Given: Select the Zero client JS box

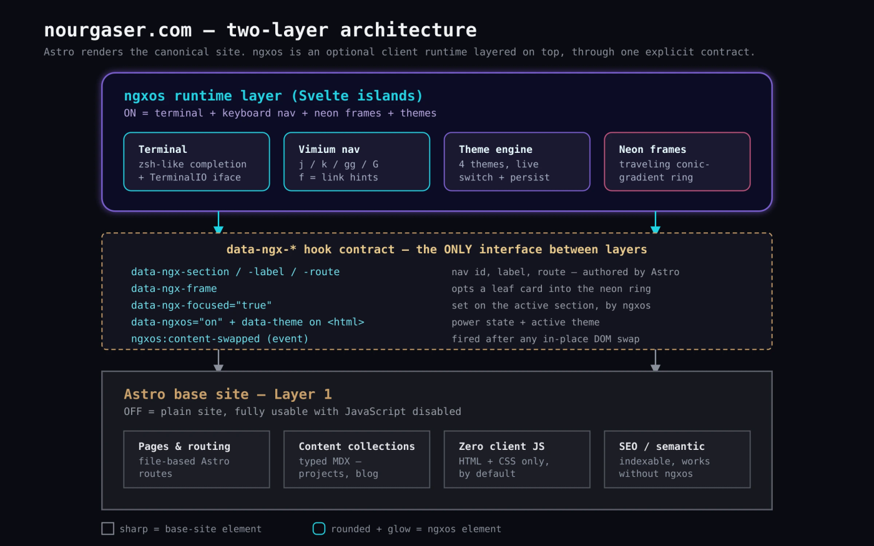Looking at the screenshot, I should (x=517, y=459).
